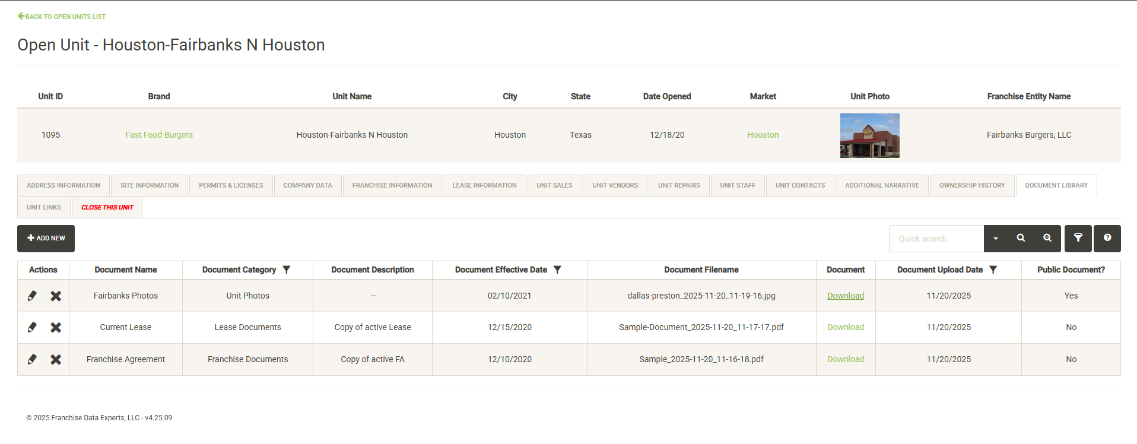The width and height of the screenshot is (1137, 444).
Task: Select the Close This Unit tab
Action: pyautogui.click(x=107, y=207)
